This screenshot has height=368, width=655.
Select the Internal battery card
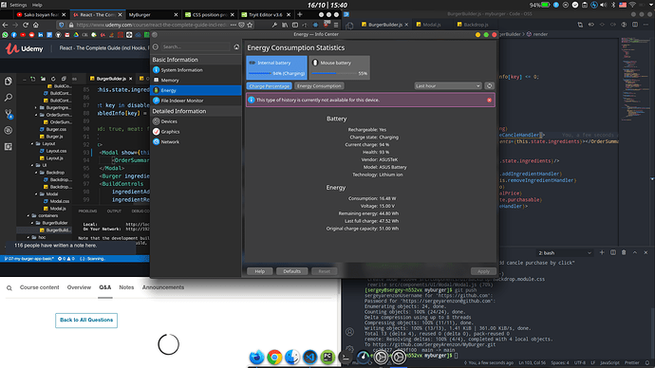click(276, 67)
